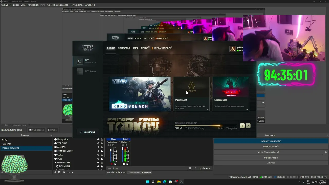
Task: Undock the Controles panel
Action: coord(327,135)
